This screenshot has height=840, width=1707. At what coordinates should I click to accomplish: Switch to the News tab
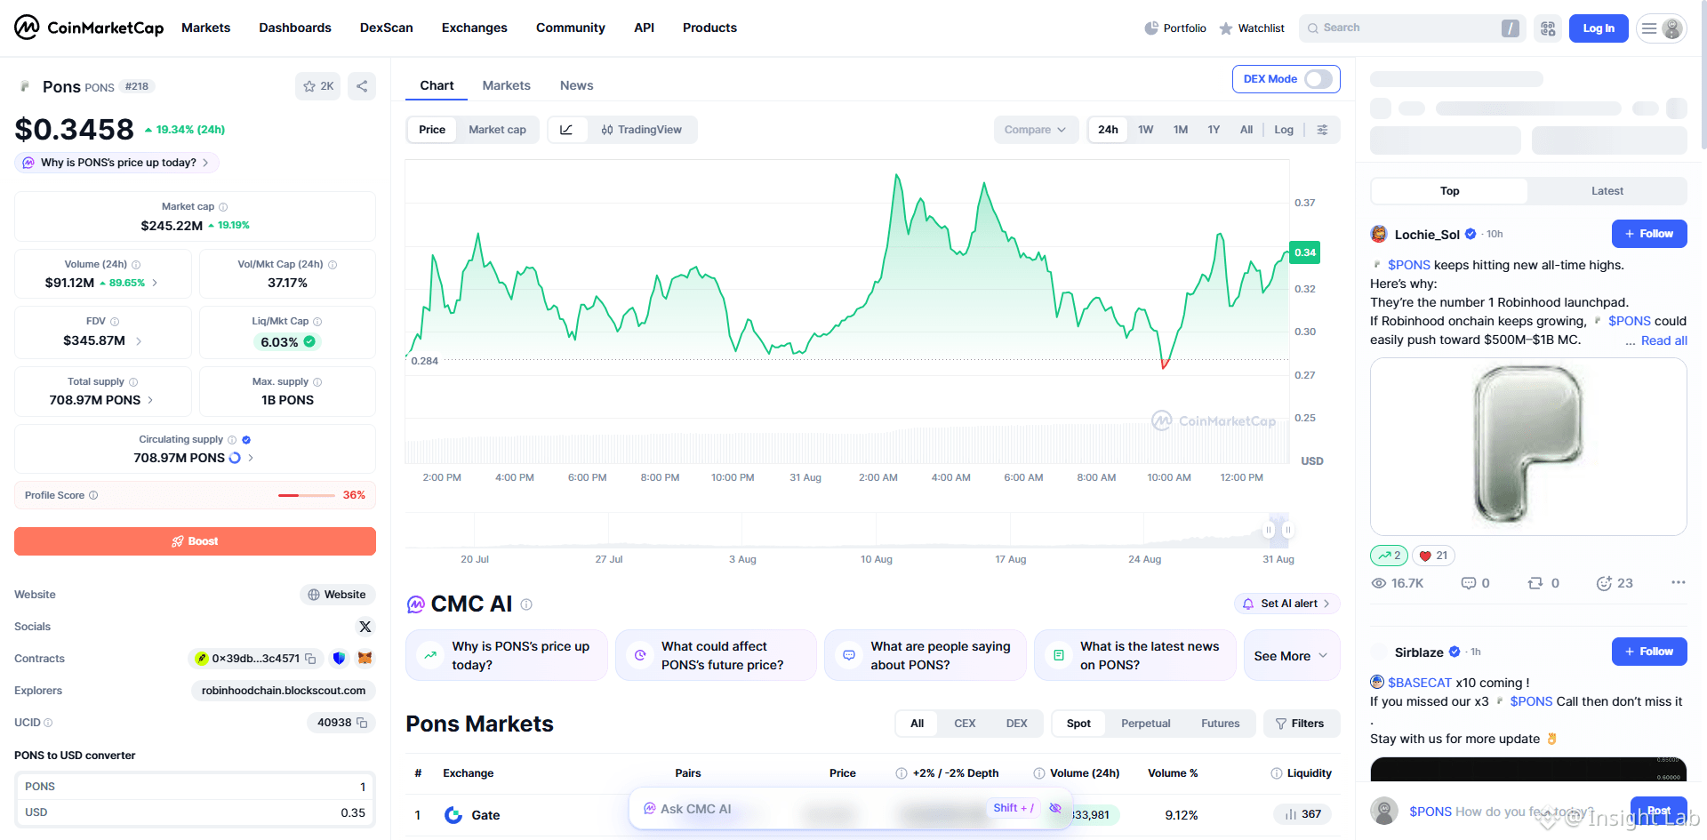pyautogui.click(x=577, y=85)
